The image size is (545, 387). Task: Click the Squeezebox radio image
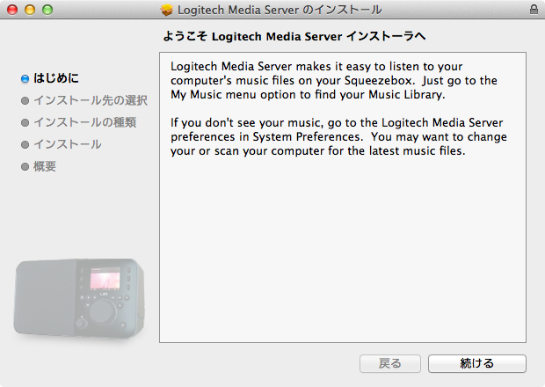click(x=79, y=301)
